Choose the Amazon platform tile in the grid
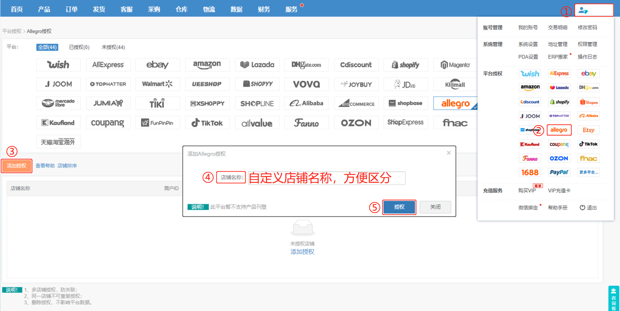The image size is (620, 311). click(x=207, y=65)
